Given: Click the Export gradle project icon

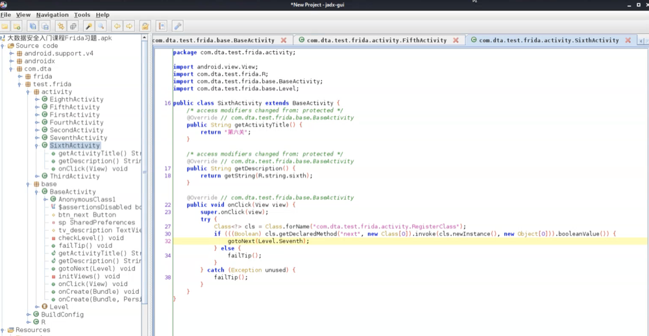Looking at the screenshot, I should coord(45,27).
